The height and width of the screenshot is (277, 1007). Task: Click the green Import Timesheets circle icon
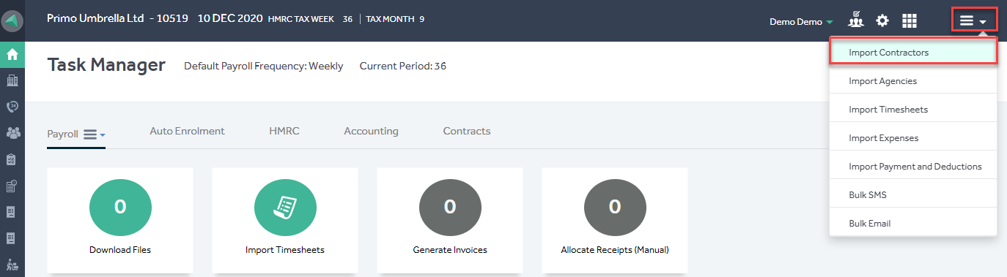[x=285, y=207]
